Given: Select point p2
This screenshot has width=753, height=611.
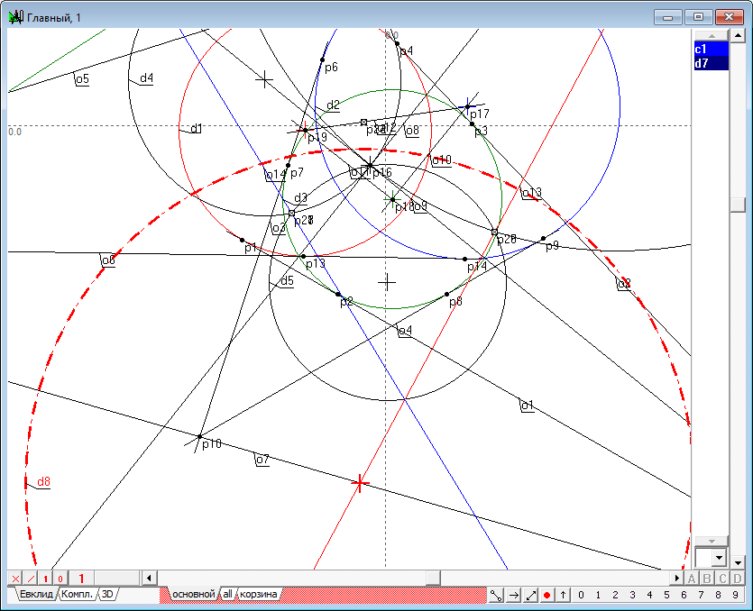Looking at the screenshot, I should pos(338,294).
